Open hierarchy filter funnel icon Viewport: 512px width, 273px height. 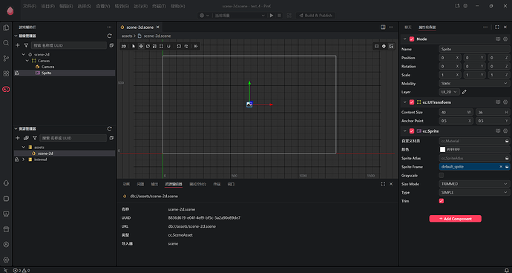click(26, 45)
